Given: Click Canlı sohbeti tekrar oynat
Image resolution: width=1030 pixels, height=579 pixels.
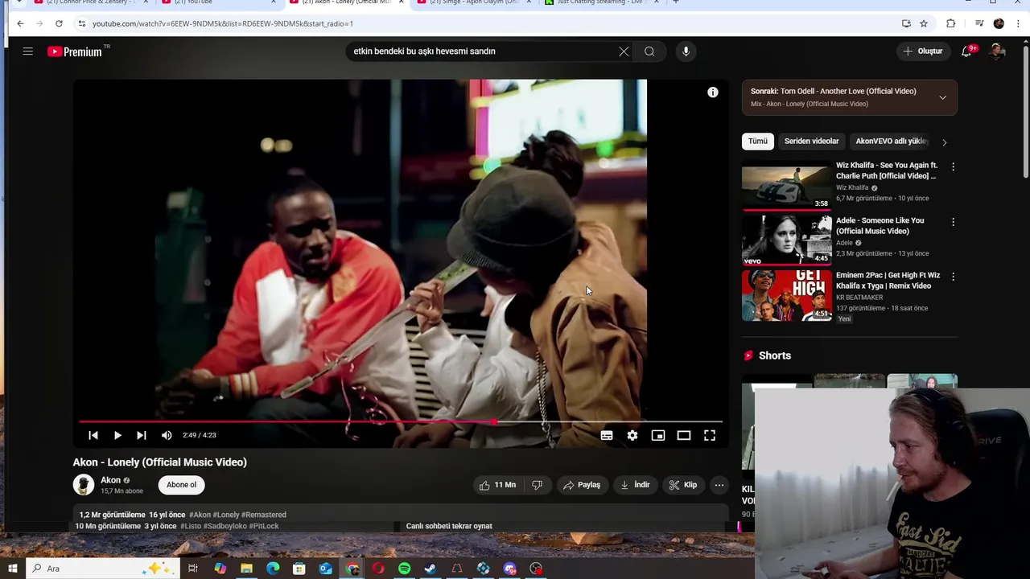Looking at the screenshot, I should (449, 526).
